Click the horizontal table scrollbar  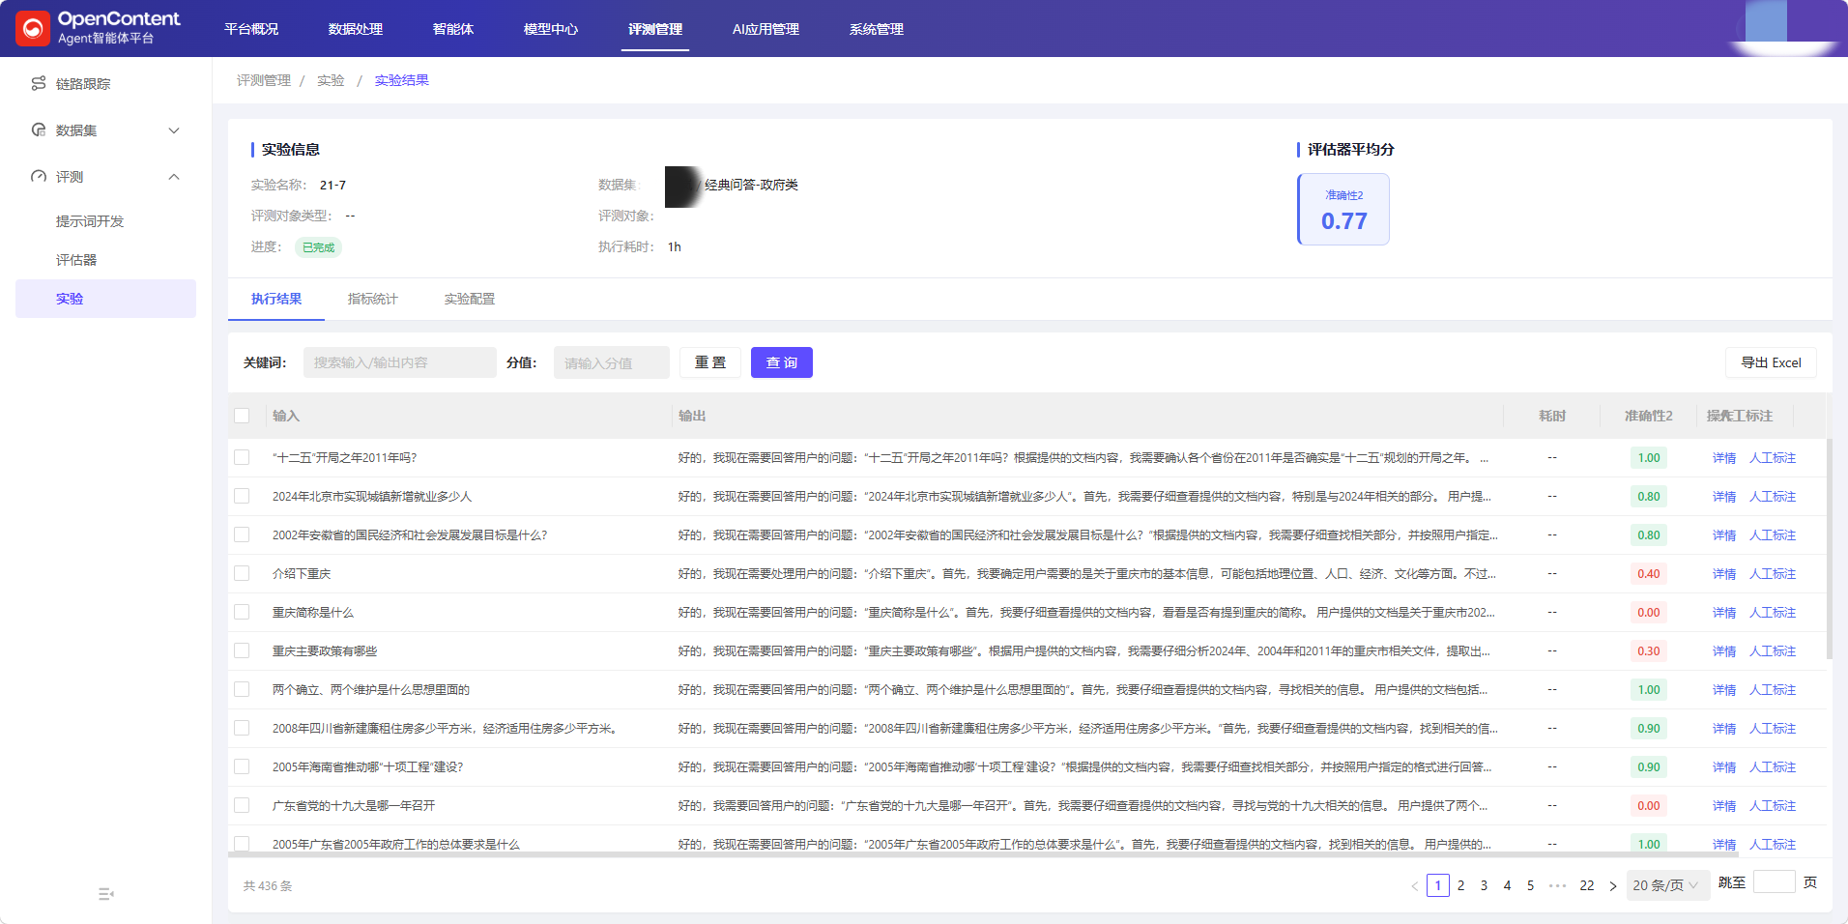click(983, 854)
